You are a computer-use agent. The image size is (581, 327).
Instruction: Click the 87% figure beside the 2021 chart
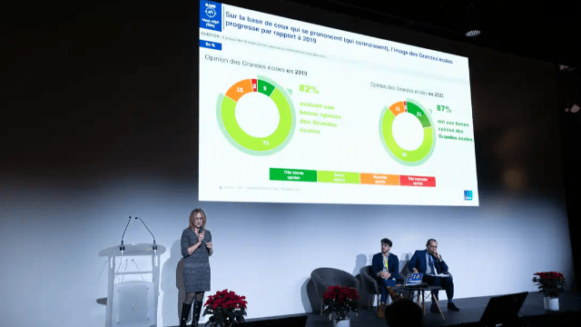tap(444, 109)
